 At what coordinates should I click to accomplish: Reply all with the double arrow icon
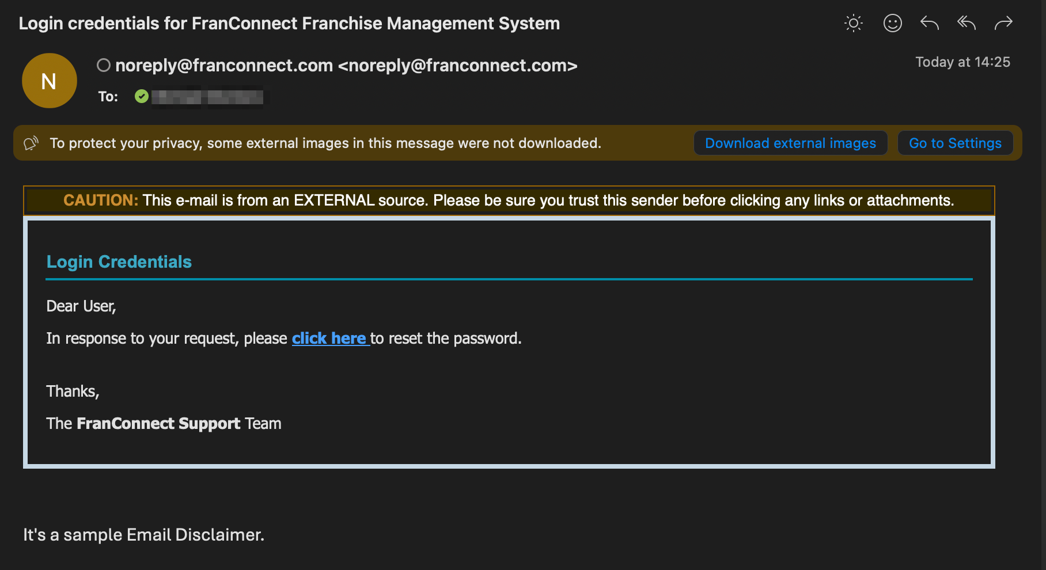pyautogui.click(x=967, y=23)
